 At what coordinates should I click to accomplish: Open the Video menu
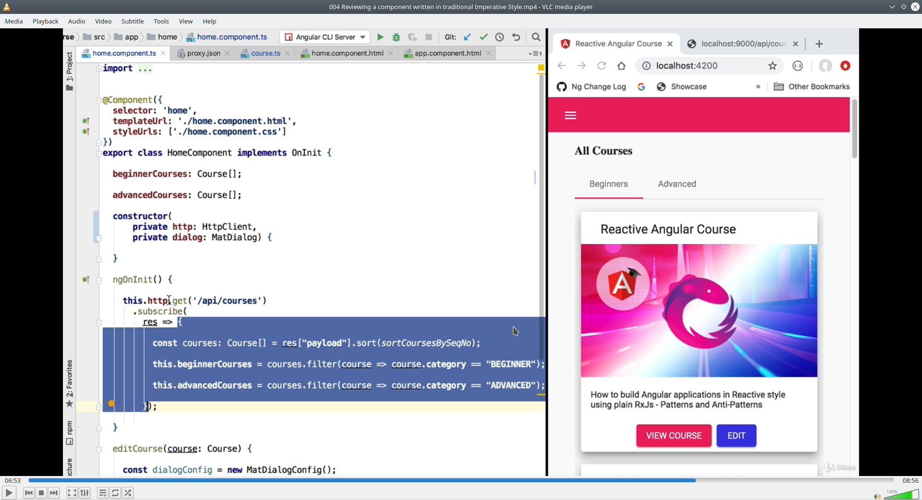[x=103, y=21]
